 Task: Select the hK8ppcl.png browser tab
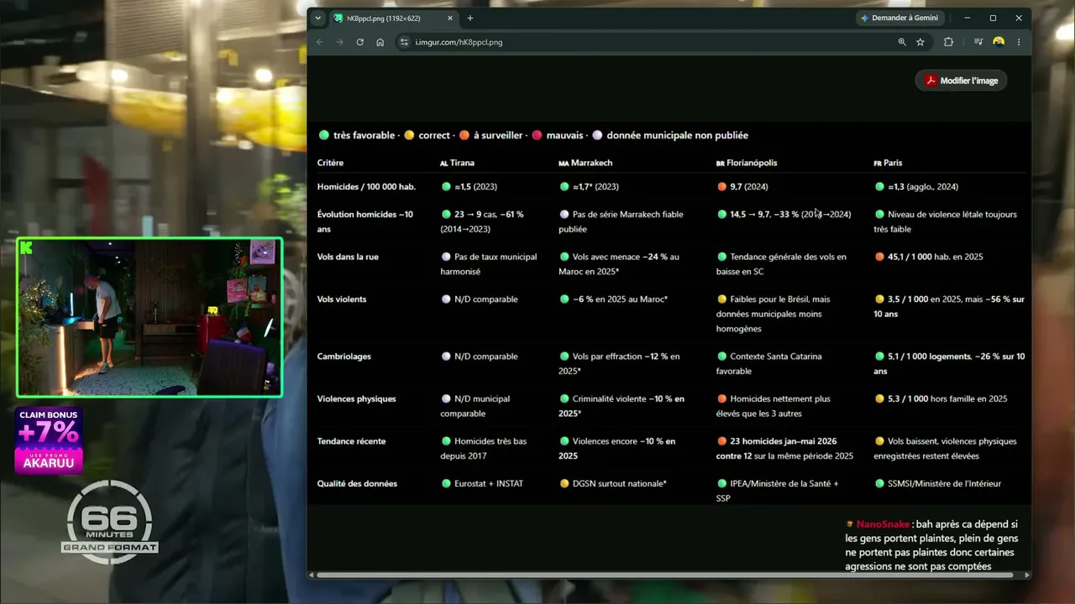pos(393,18)
